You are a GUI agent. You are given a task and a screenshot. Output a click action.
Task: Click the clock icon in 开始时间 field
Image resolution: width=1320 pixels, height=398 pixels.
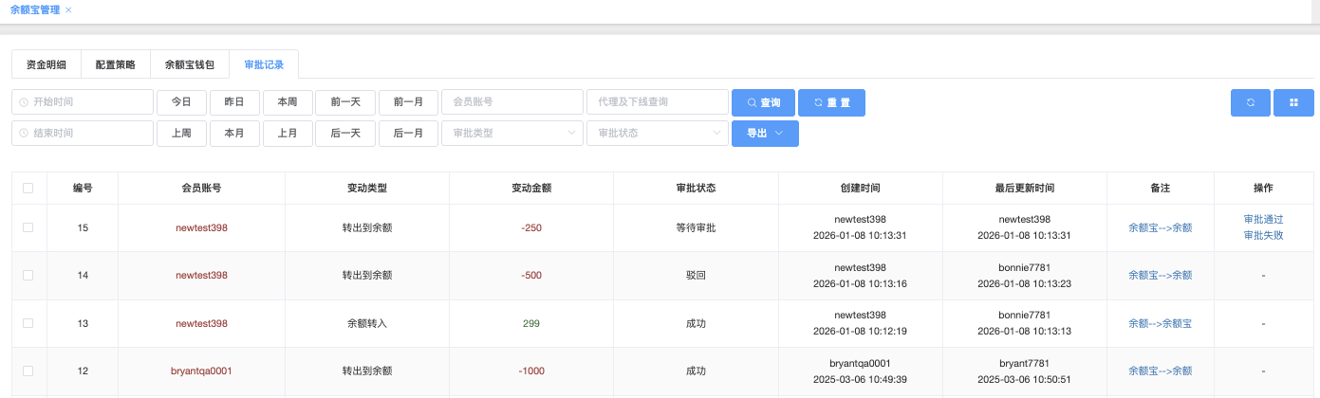[24, 102]
